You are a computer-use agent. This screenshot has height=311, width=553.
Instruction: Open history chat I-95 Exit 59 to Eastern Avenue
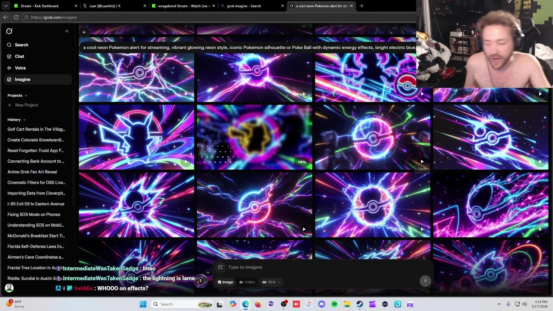click(x=36, y=204)
